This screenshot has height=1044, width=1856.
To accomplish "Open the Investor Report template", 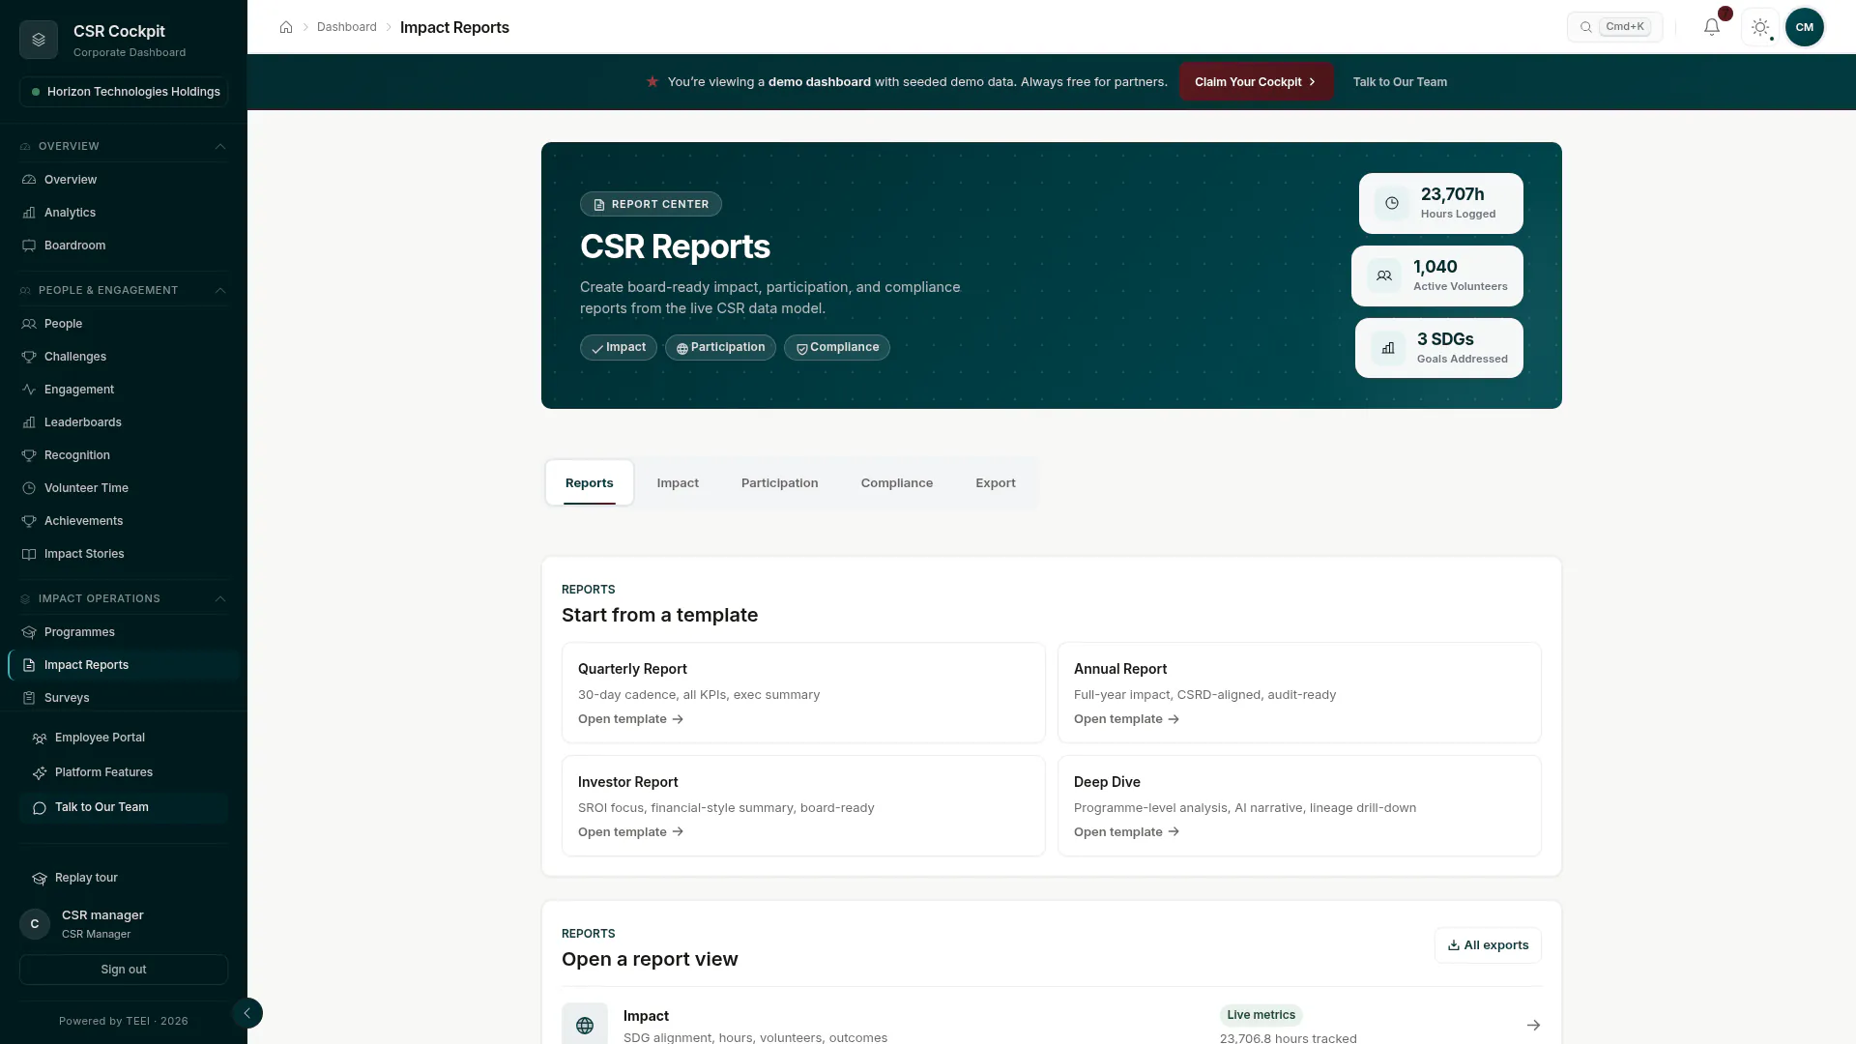I will [x=803, y=805].
